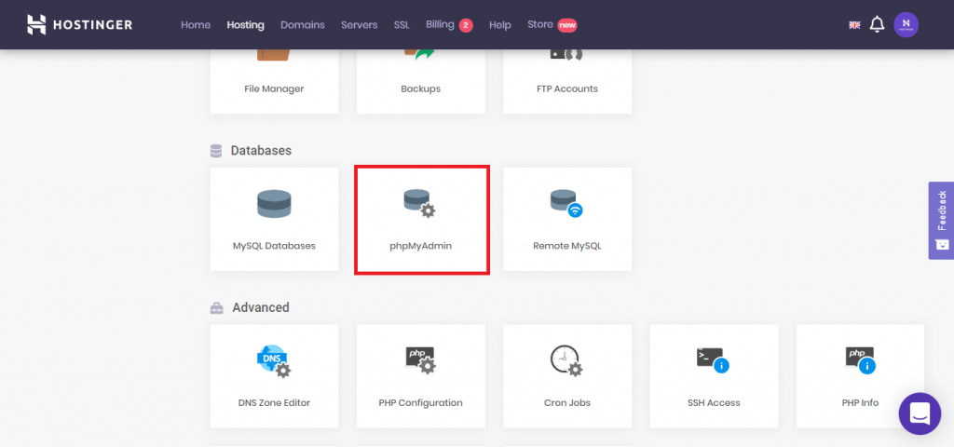Open the Domains menu
This screenshot has width=954, height=447.
click(x=303, y=25)
